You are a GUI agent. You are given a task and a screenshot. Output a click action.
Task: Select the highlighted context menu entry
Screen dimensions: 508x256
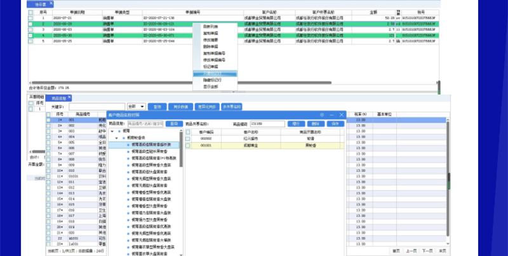click(215, 74)
